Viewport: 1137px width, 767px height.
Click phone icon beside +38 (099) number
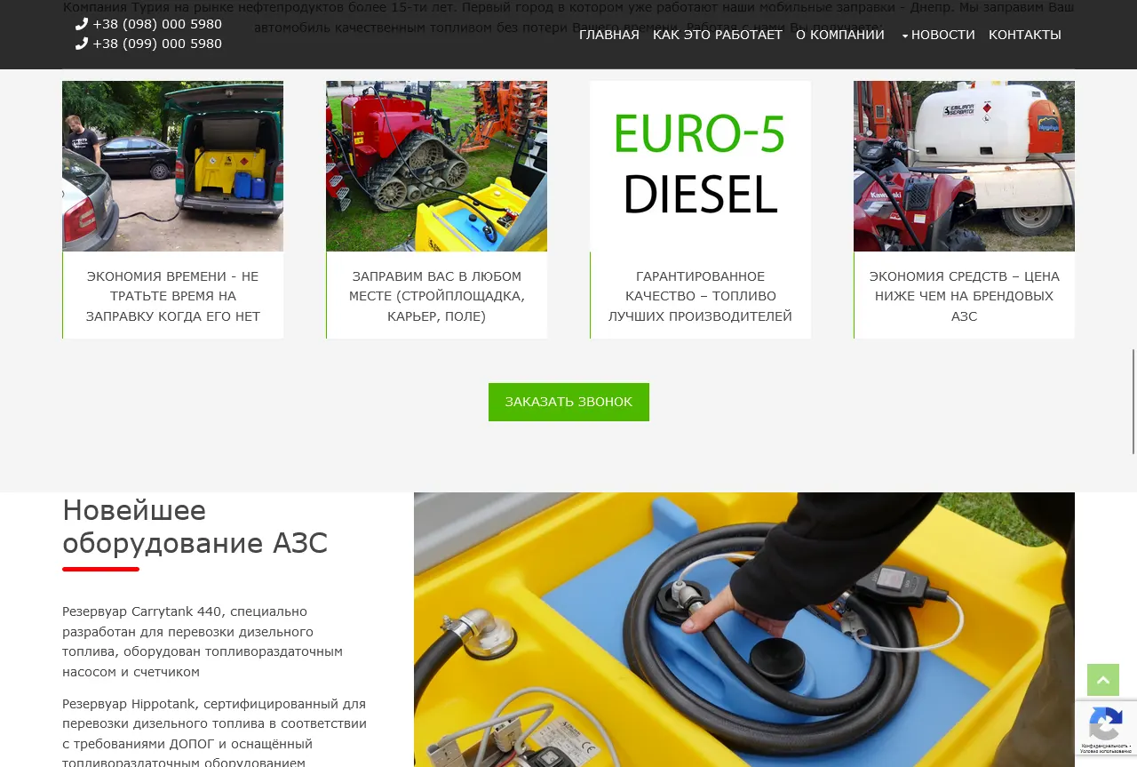tap(82, 44)
